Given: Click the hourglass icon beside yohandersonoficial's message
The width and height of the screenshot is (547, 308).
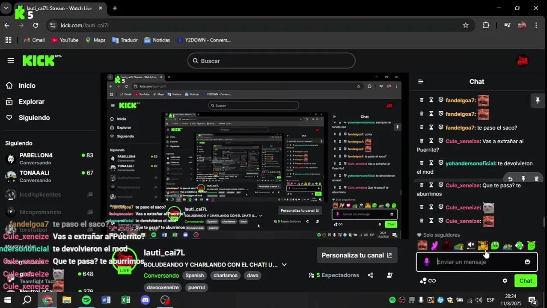Looking at the screenshot, I should tap(431, 163).
